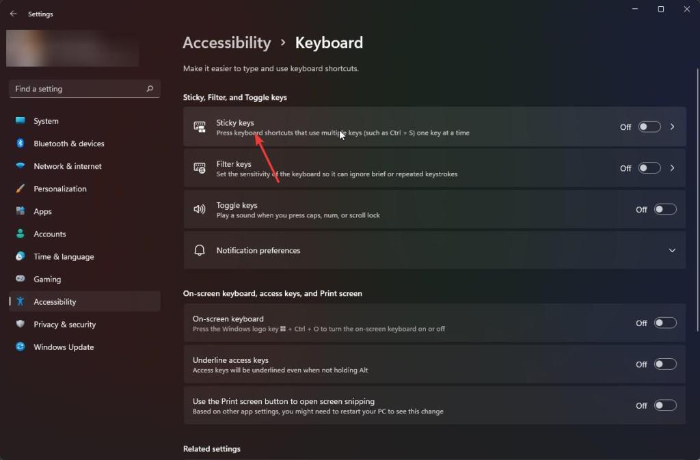The height and width of the screenshot is (460, 700).
Task: Click the Time & language globe icon
Action: pos(21,256)
